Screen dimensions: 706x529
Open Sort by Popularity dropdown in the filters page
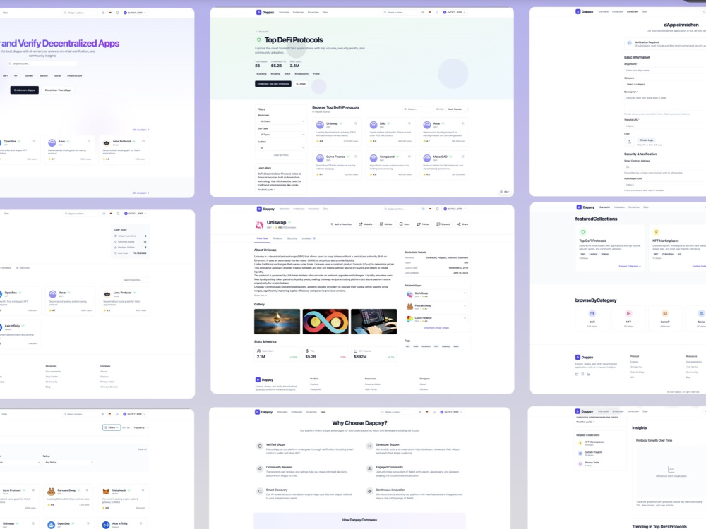[x=140, y=427]
